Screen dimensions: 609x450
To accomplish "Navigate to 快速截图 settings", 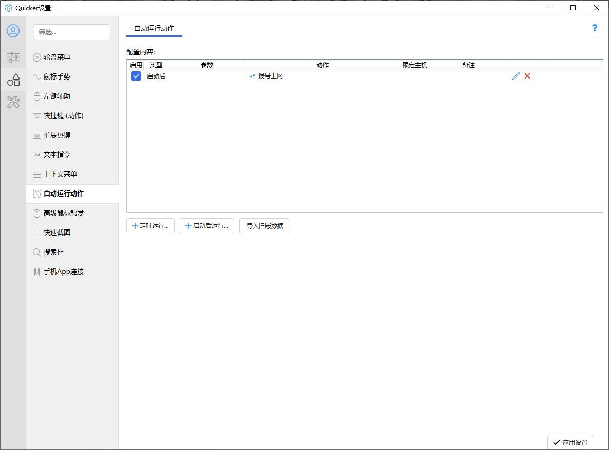I will tap(56, 232).
